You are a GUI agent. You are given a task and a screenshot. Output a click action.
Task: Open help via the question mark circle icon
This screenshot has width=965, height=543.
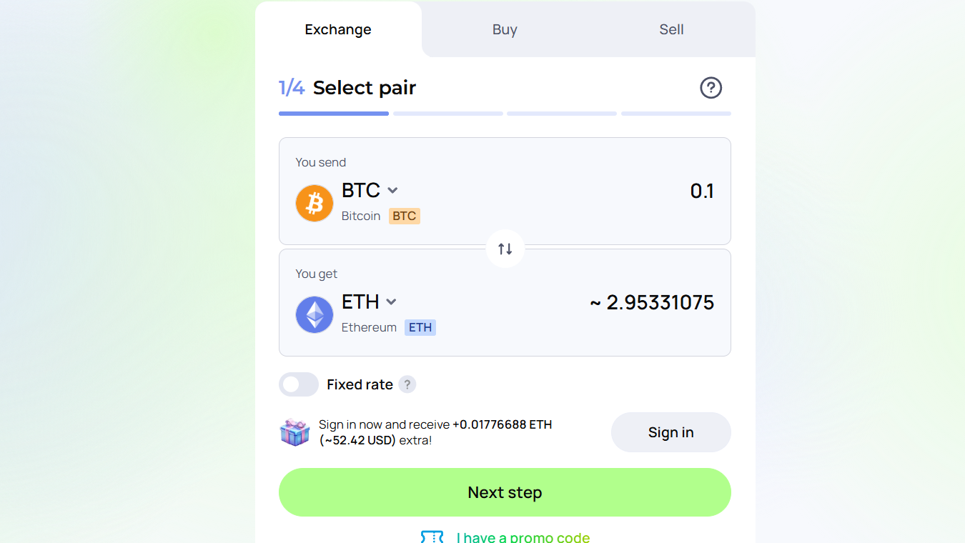click(711, 88)
